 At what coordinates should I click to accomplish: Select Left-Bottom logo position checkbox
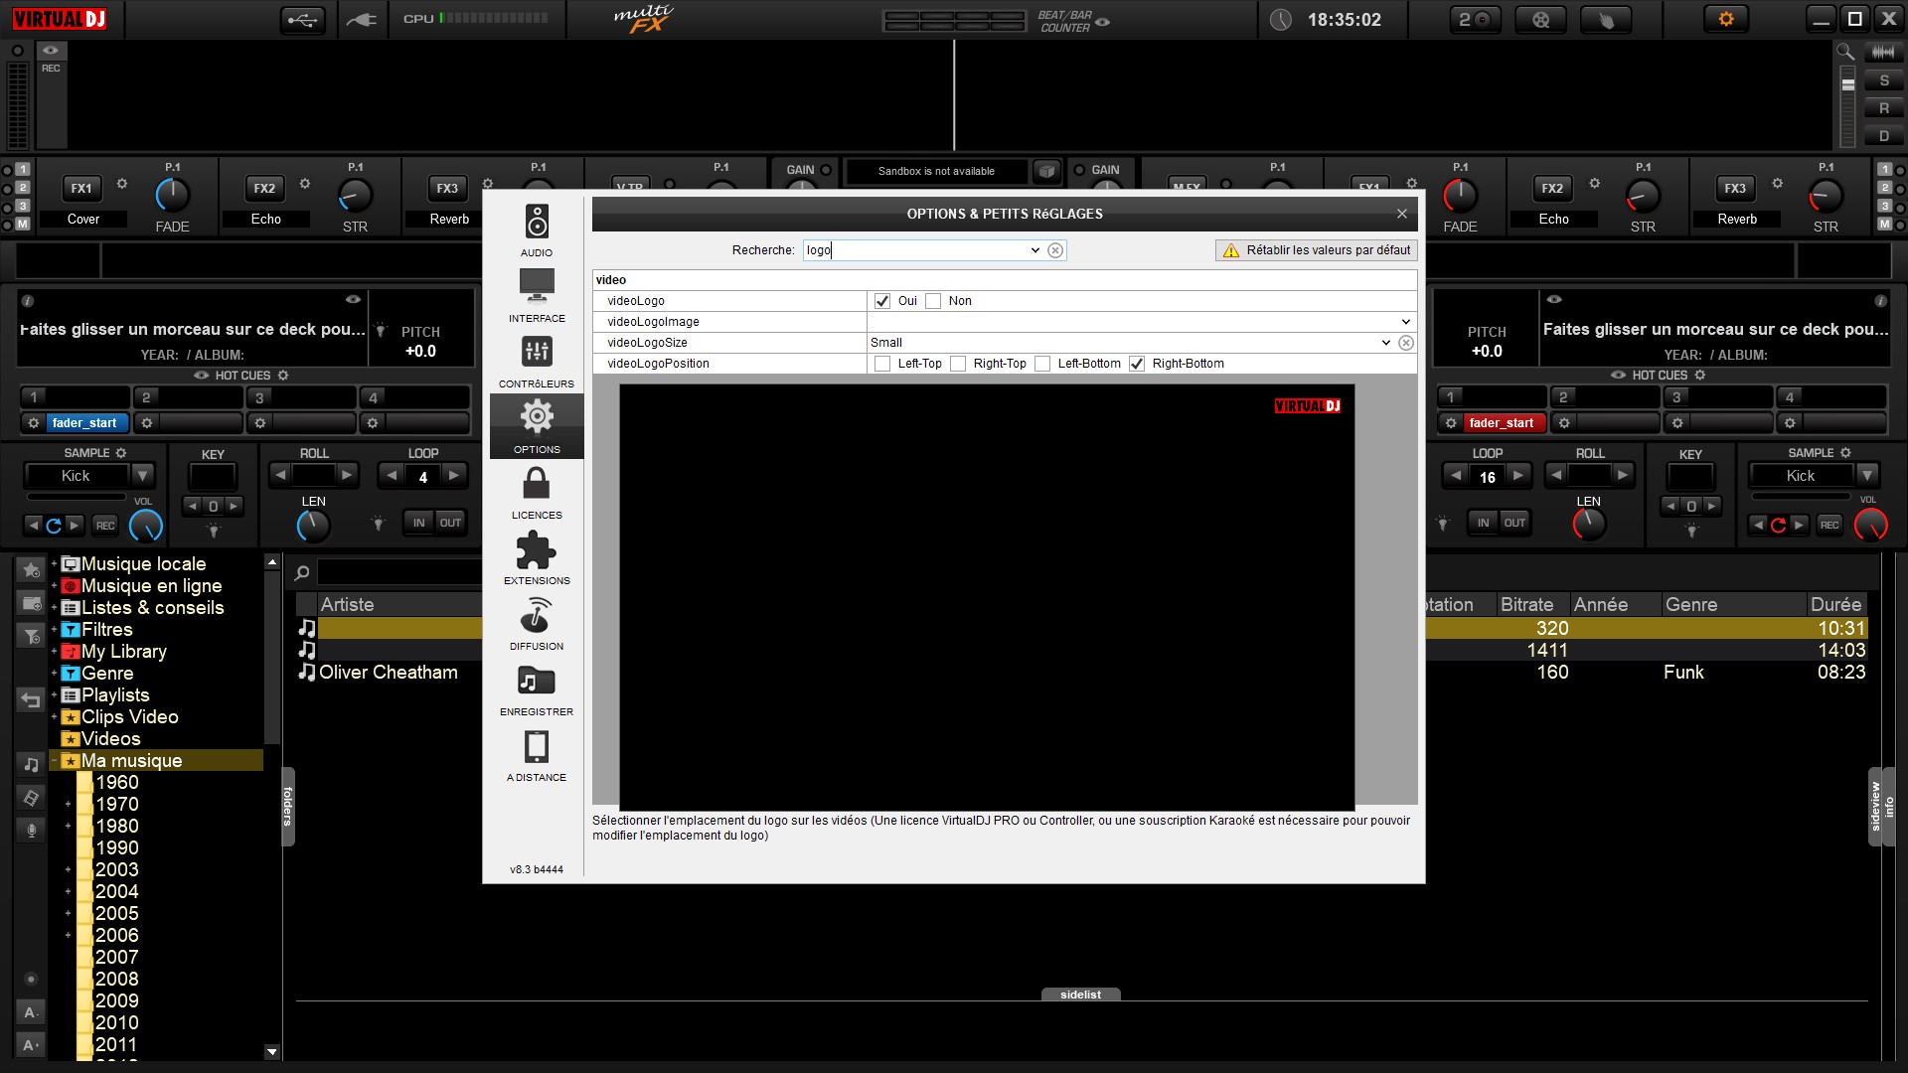pos(1042,364)
